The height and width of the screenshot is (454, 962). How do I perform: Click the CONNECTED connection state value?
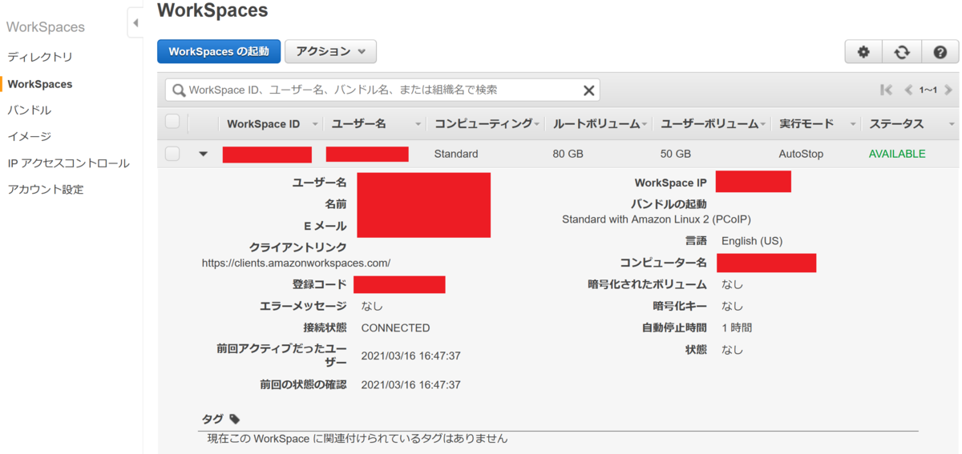[395, 327]
